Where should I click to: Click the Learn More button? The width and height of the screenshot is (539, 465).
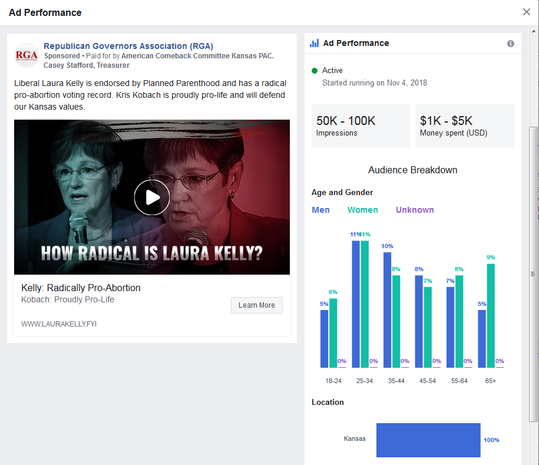(x=257, y=305)
